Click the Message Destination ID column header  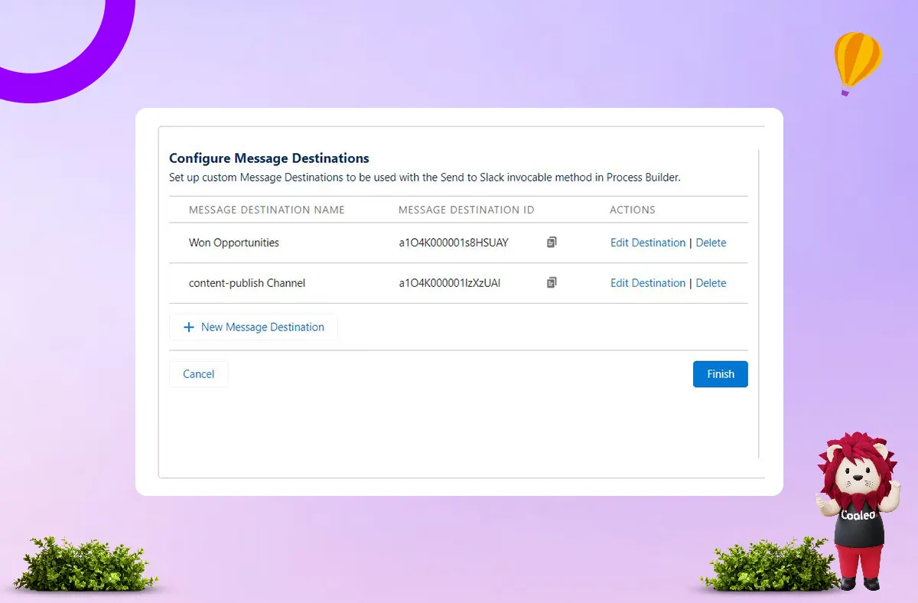(x=467, y=210)
